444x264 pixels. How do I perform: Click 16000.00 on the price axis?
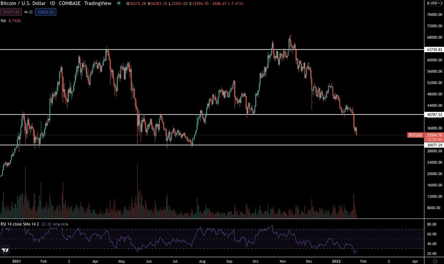pyautogui.click(x=434, y=185)
